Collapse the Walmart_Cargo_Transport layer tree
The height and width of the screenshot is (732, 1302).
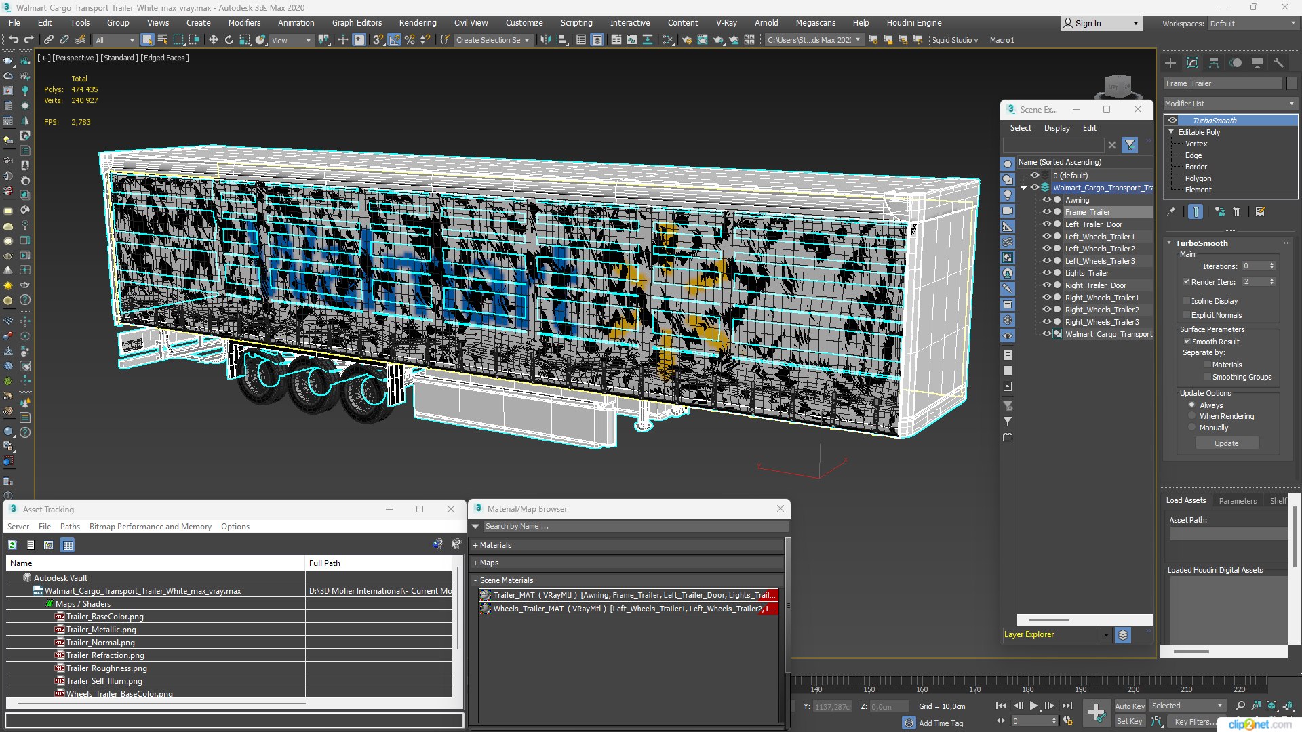1023,188
